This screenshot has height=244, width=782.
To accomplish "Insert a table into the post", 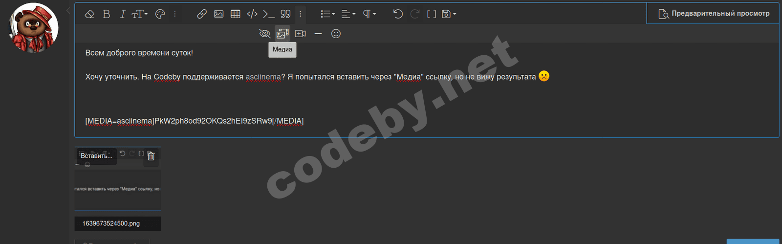I will [236, 14].
